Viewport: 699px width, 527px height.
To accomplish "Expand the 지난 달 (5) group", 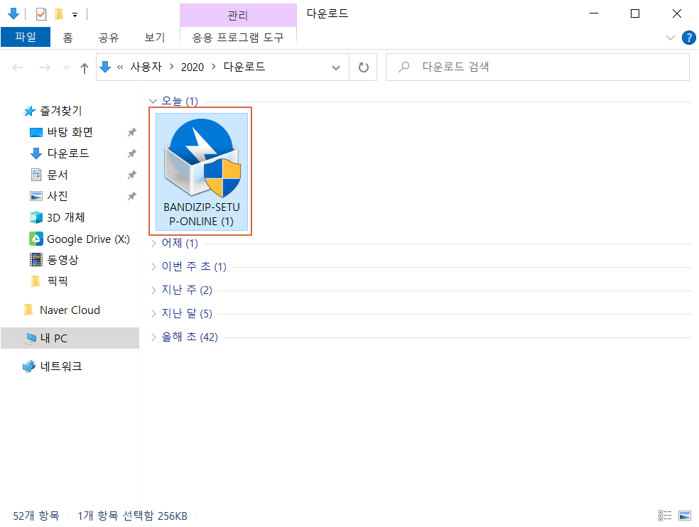I will click(x=153, y=313).
